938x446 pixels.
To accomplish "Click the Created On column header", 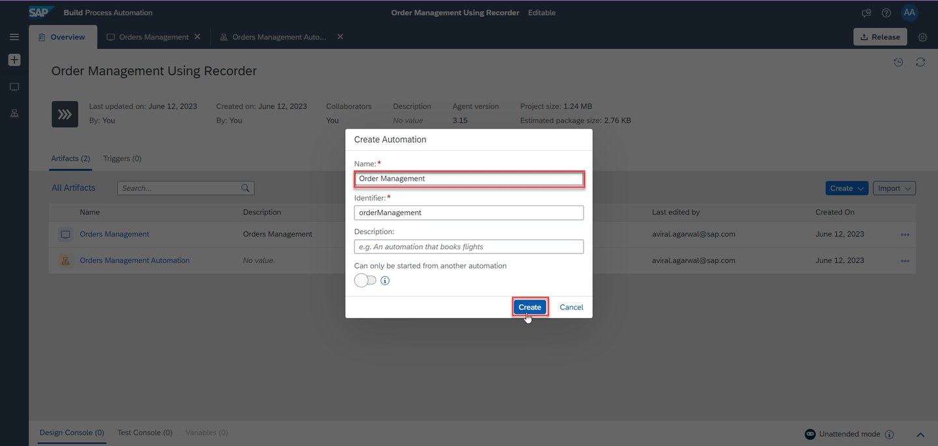I will 835,212.
